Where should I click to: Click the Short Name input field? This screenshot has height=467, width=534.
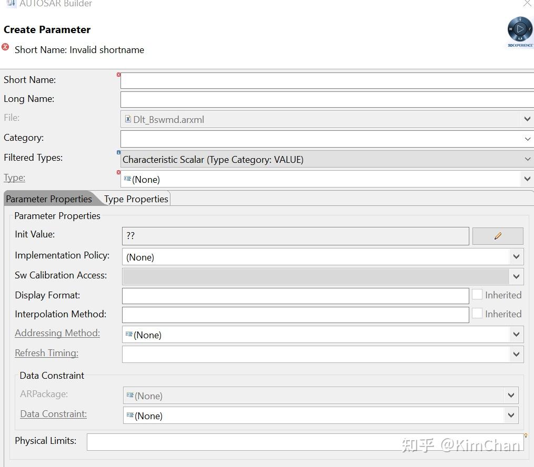(326, 80)
